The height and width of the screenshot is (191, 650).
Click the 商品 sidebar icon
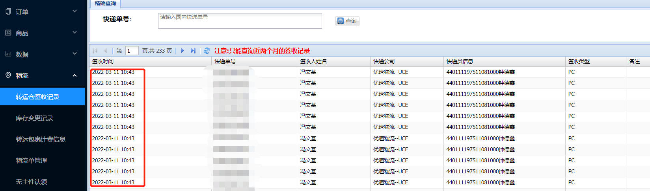coord(8,33)
